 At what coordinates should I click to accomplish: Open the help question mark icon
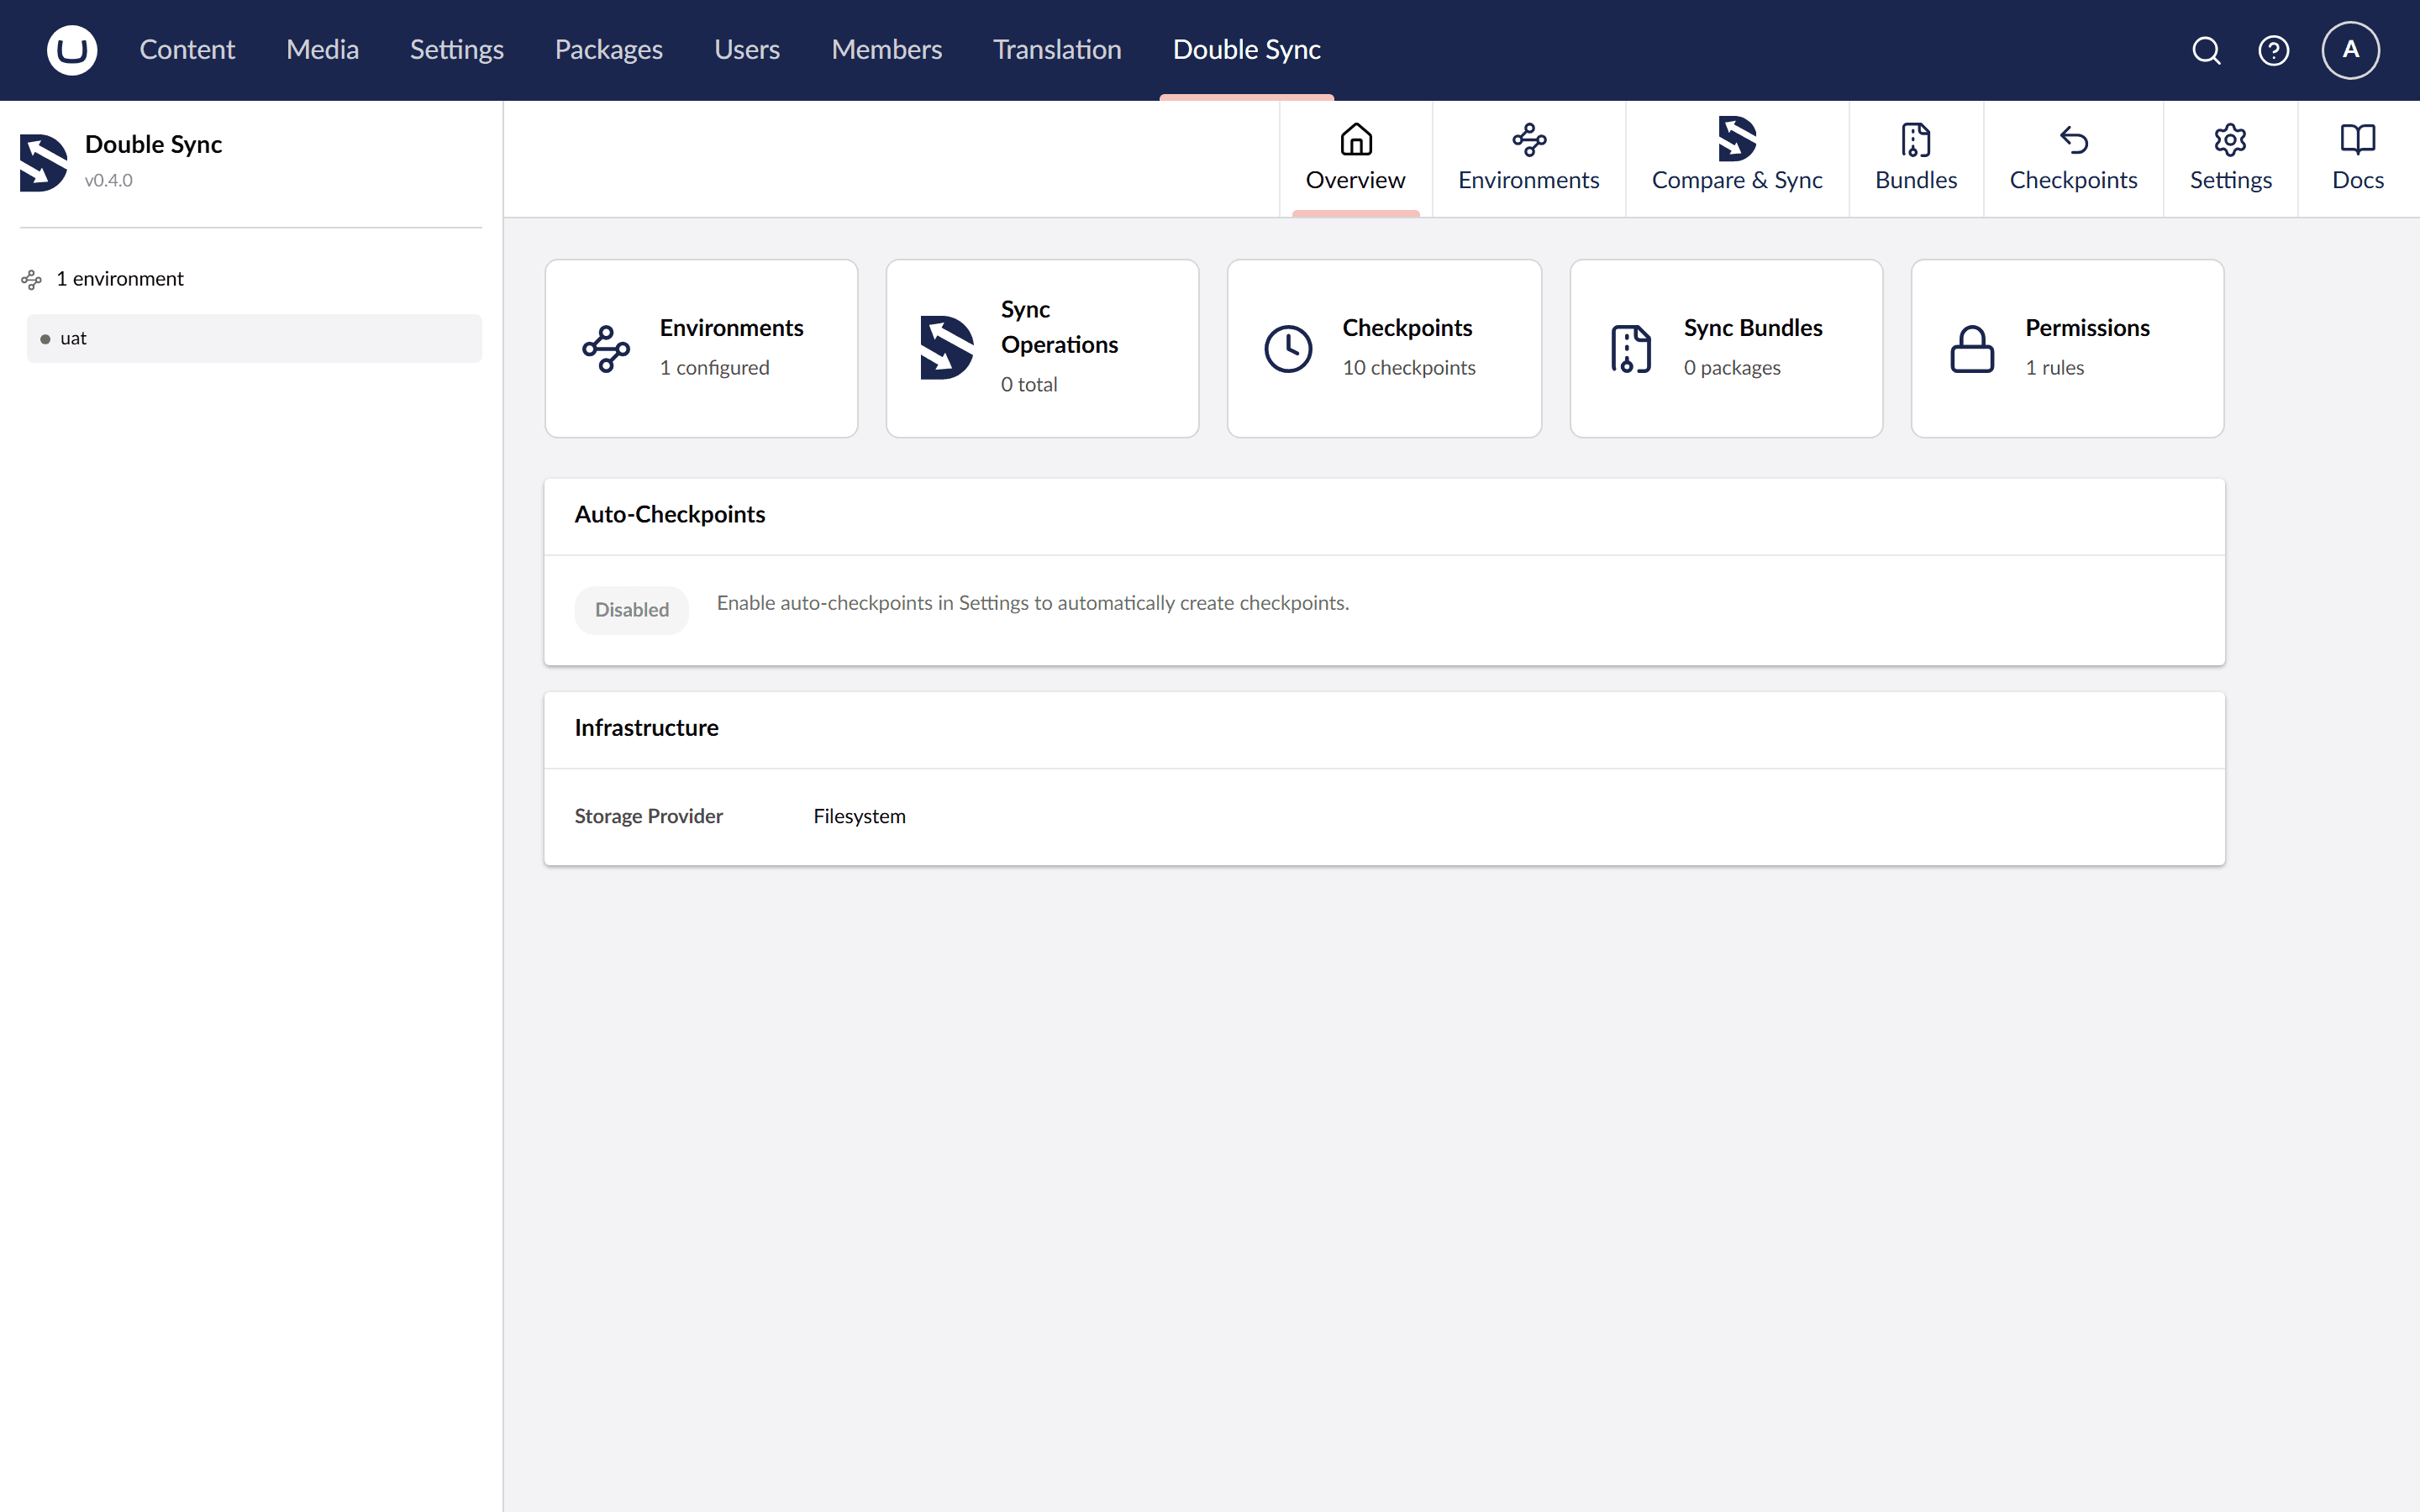pos(2273,50)
